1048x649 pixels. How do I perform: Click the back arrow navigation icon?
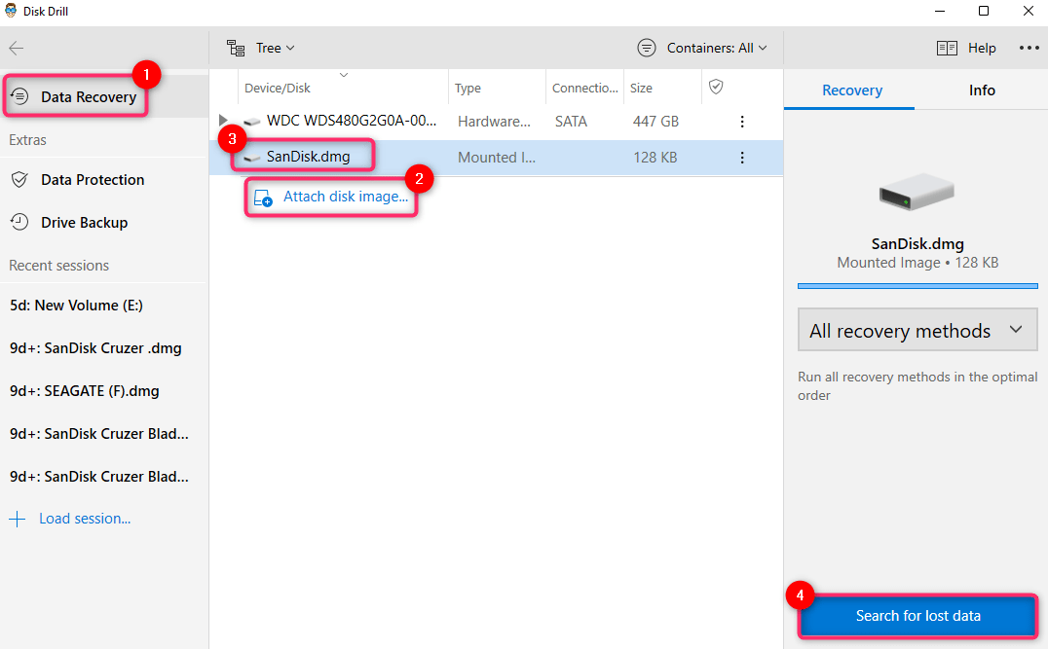(x=16, y=47)
